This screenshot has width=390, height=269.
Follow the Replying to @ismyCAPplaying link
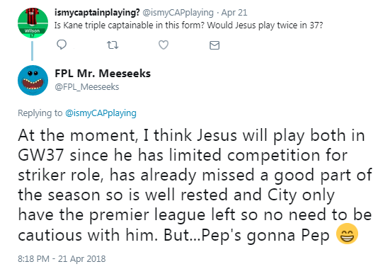pyautogui.click(x=101, y=113)
